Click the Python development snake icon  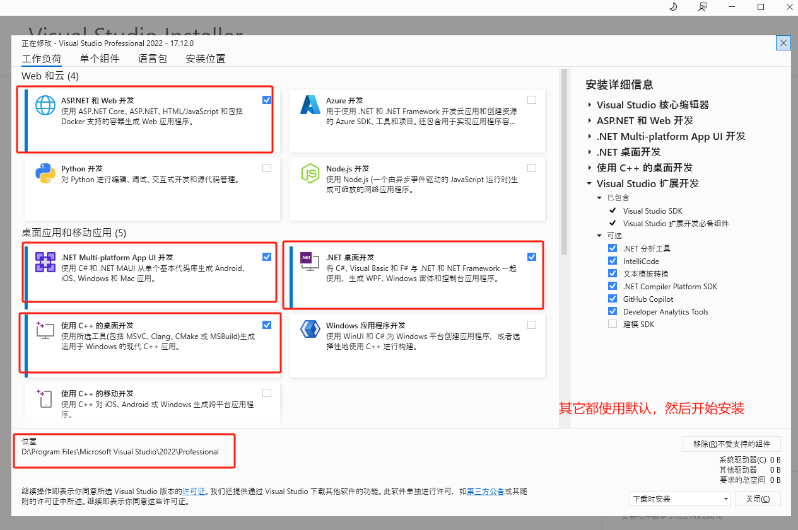pyautogui.click(x=45, y=173)
